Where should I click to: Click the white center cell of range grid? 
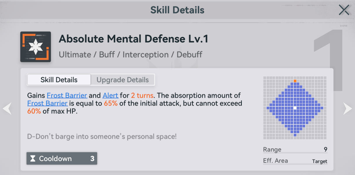pyautogui.click(x=295, y=108)
